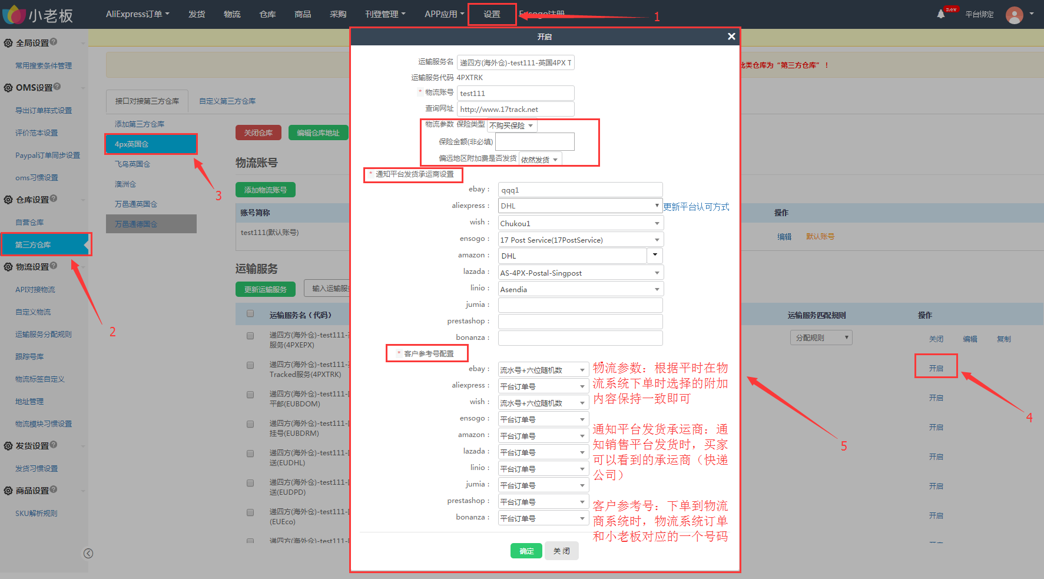Check the EUDHL service row checkbox
This screenshot has height=579, width=1044.
[x=250, y=454]
